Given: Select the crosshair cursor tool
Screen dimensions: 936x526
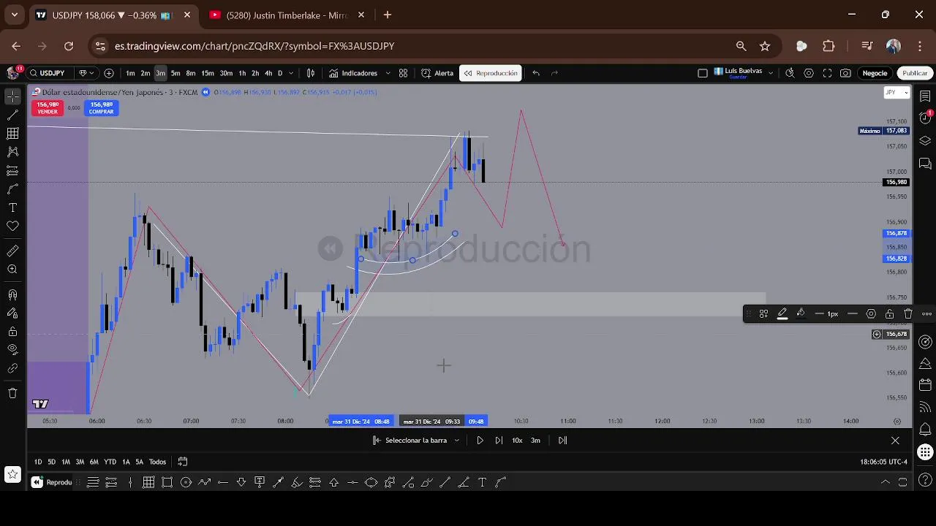Looking at the screenshot, I should (x=12, y=96).
